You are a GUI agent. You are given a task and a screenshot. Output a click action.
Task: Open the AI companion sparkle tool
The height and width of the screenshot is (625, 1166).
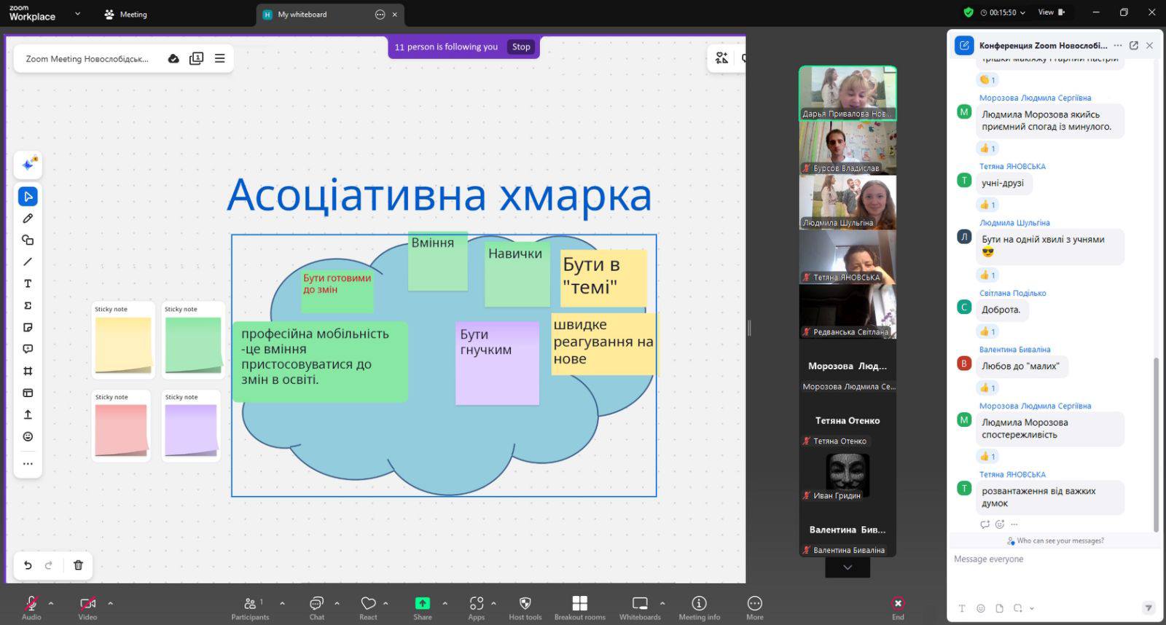(28, 165)
